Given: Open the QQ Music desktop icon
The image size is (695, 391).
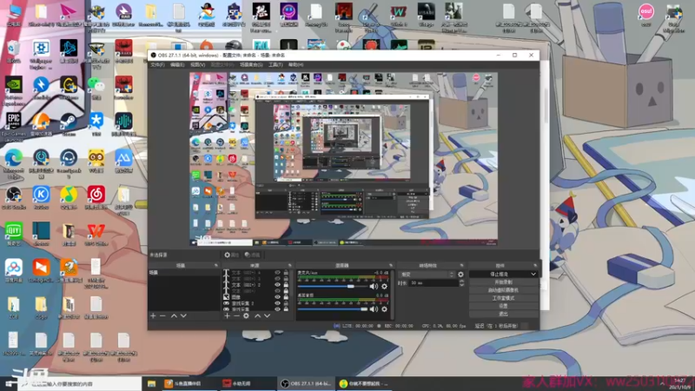Looking at the screenshot, I should pyautogui.click(x=69, y=198).
